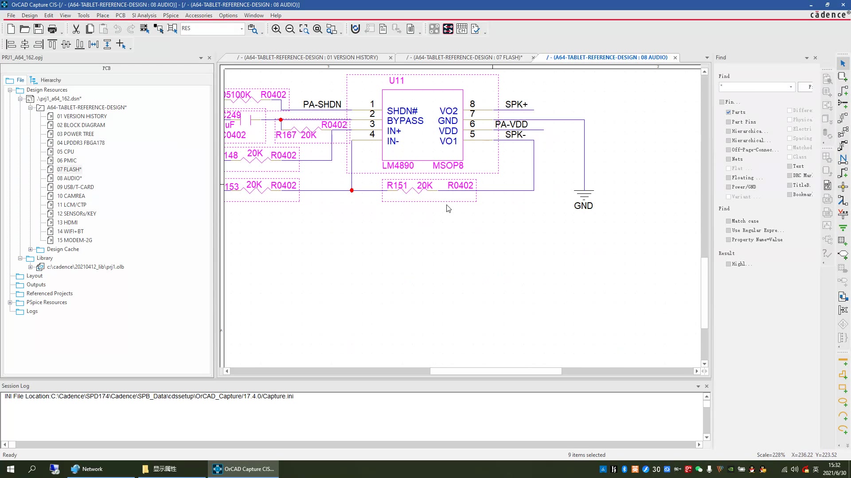
Task: Select the Place Junction tool
Action: point(843,187)
